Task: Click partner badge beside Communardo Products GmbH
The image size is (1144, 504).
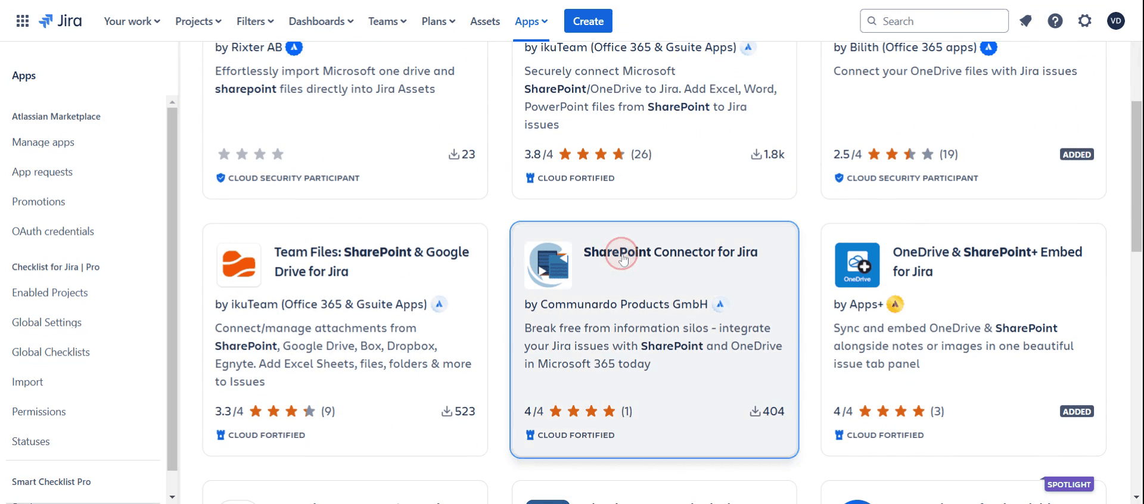Action: pos(720,304)
